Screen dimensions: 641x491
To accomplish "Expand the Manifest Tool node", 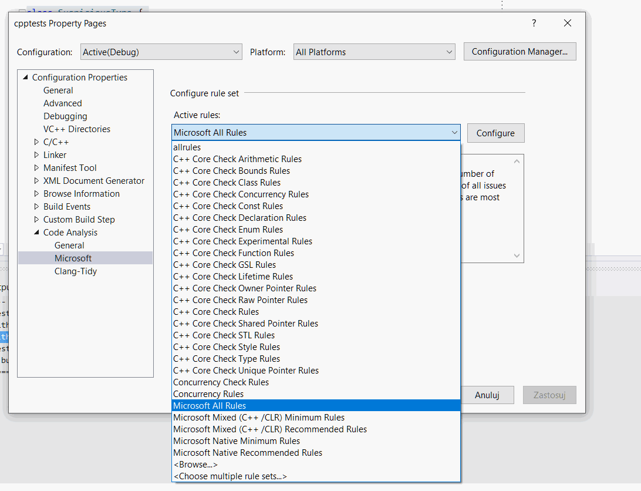I will click(36, 168).
